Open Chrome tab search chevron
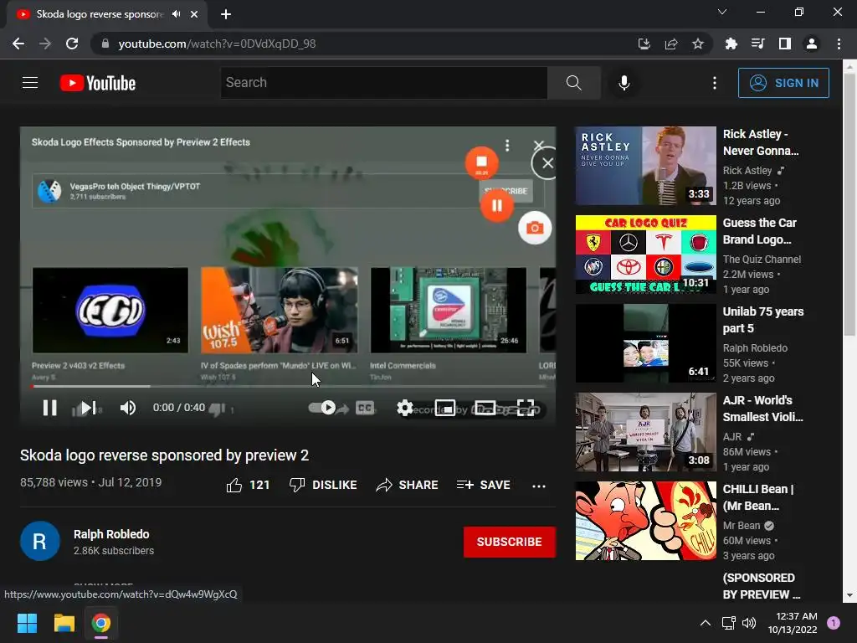The width and height of the screenshot is (857, 643). [x=722, y=12]
